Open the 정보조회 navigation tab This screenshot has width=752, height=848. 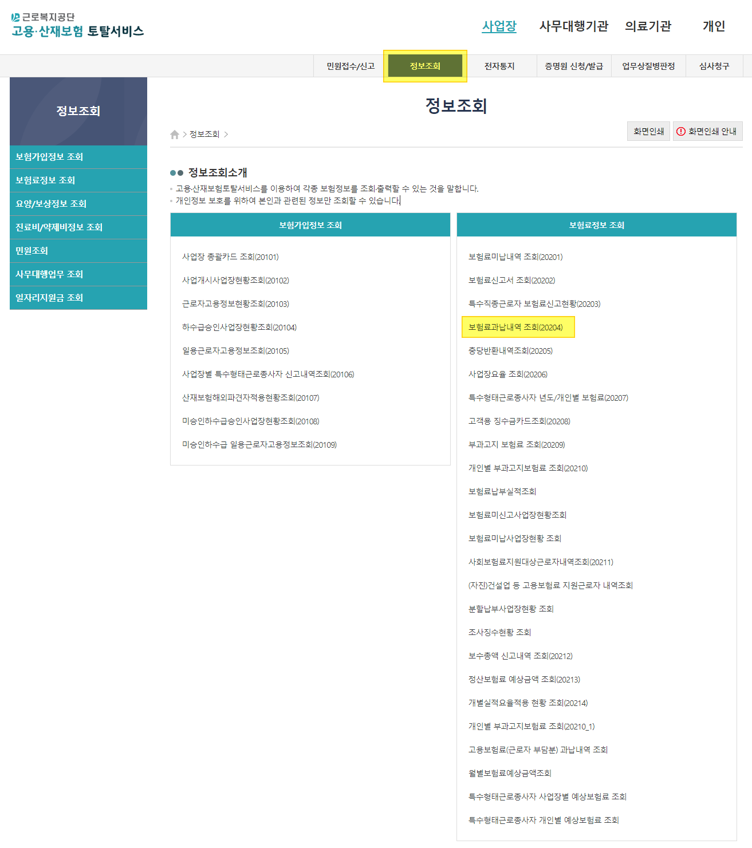(425, 66)
